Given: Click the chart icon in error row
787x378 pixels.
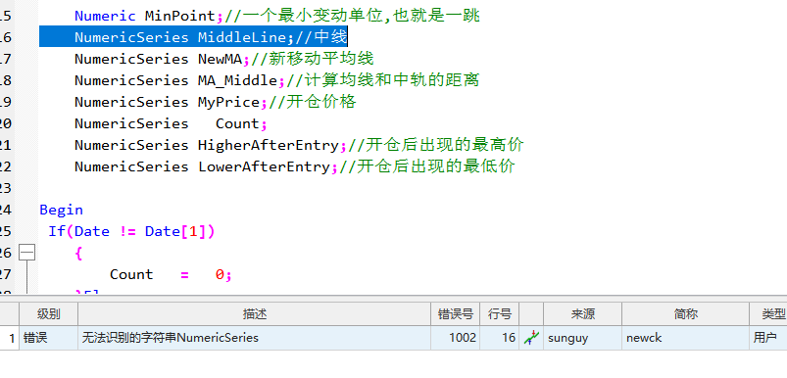Looking at the screenshot, I should (531, 338).
